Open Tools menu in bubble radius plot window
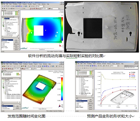Image resolution: width=140 pixels, height=121 pixels. [113, 64]
